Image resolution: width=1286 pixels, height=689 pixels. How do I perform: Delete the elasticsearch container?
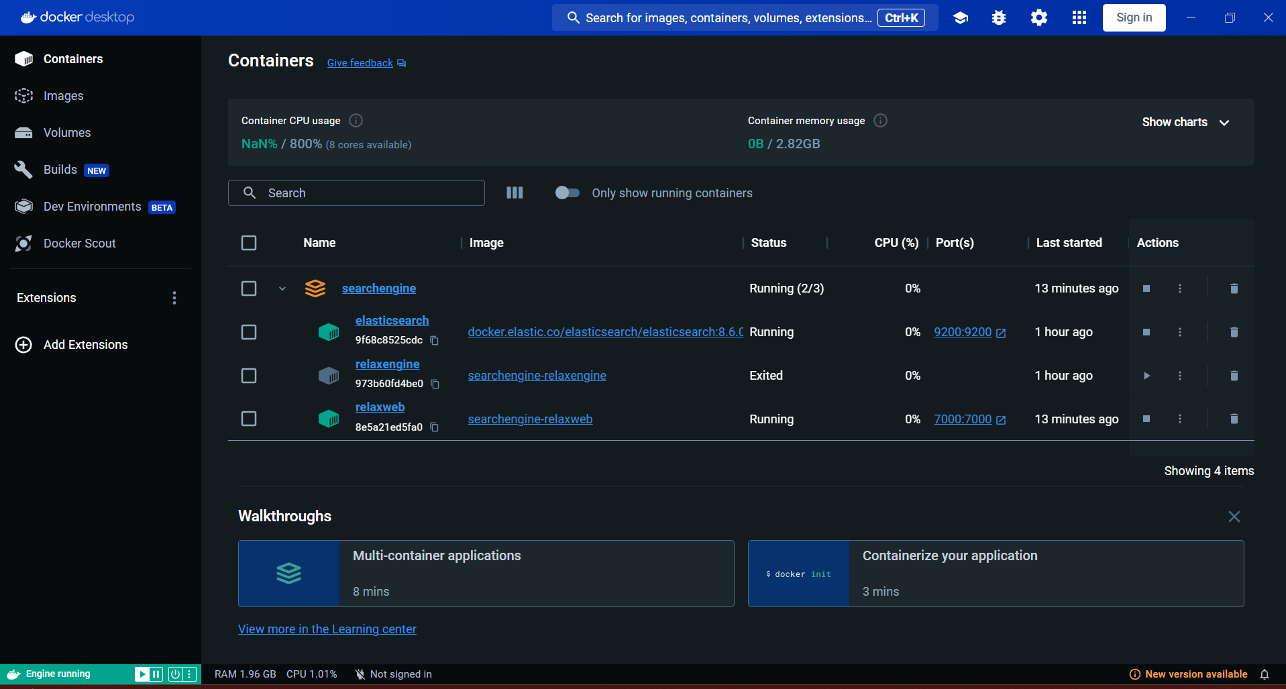click(1234, 332)
